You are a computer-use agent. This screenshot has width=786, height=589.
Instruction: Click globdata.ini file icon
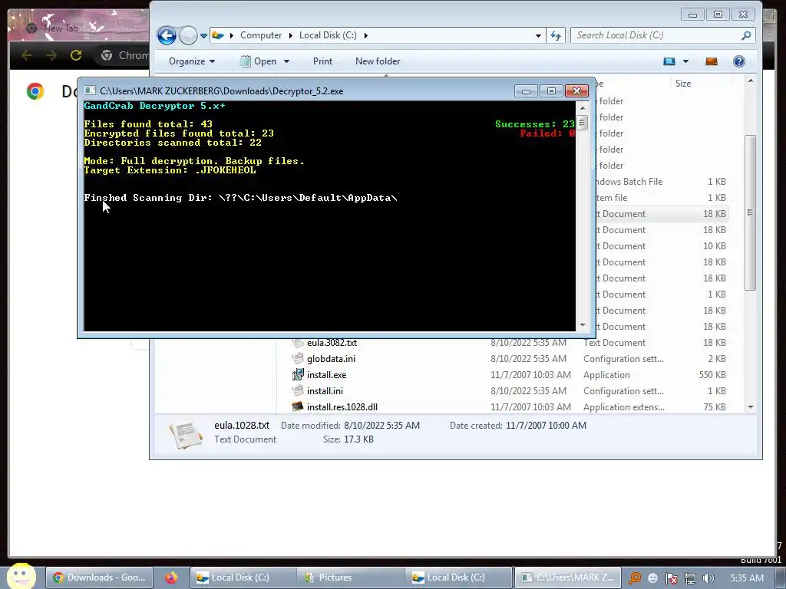pos(298,359)
